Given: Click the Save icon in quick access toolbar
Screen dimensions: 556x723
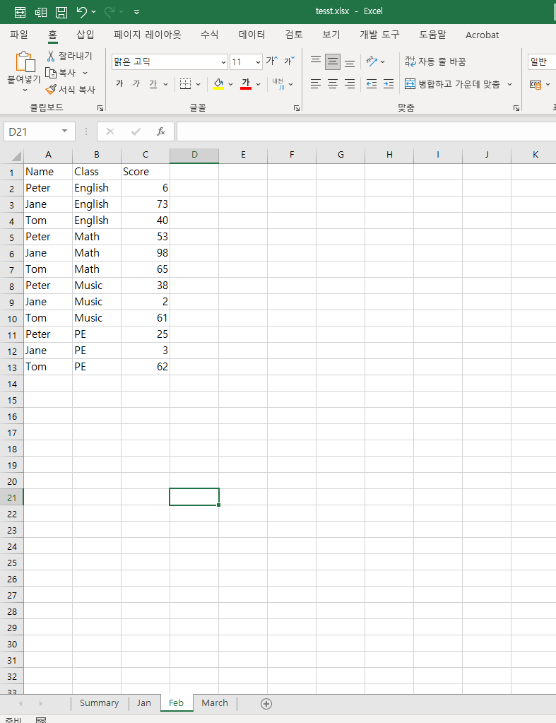Looking at the screenshot, I should pos(61,12).
